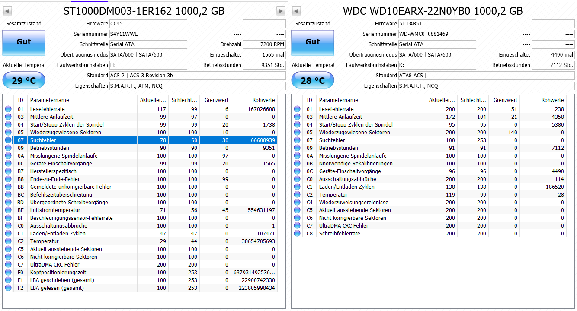Image resolution: width=577 pixels, height=311 pixels.
Task: Click Laufwerksbuchstaben field showing H:
Action: [148, 65]
